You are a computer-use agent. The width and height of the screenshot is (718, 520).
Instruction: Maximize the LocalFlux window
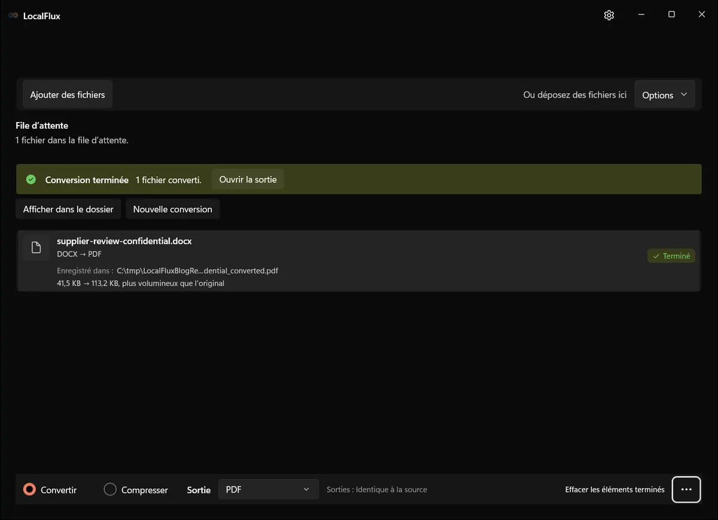671,15
